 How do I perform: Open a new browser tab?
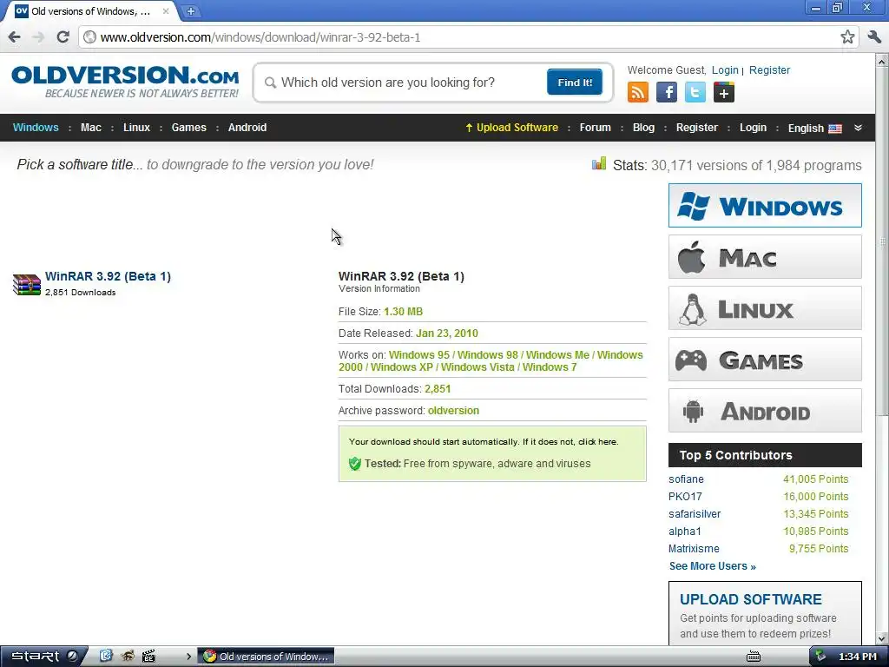pos(190,10)
